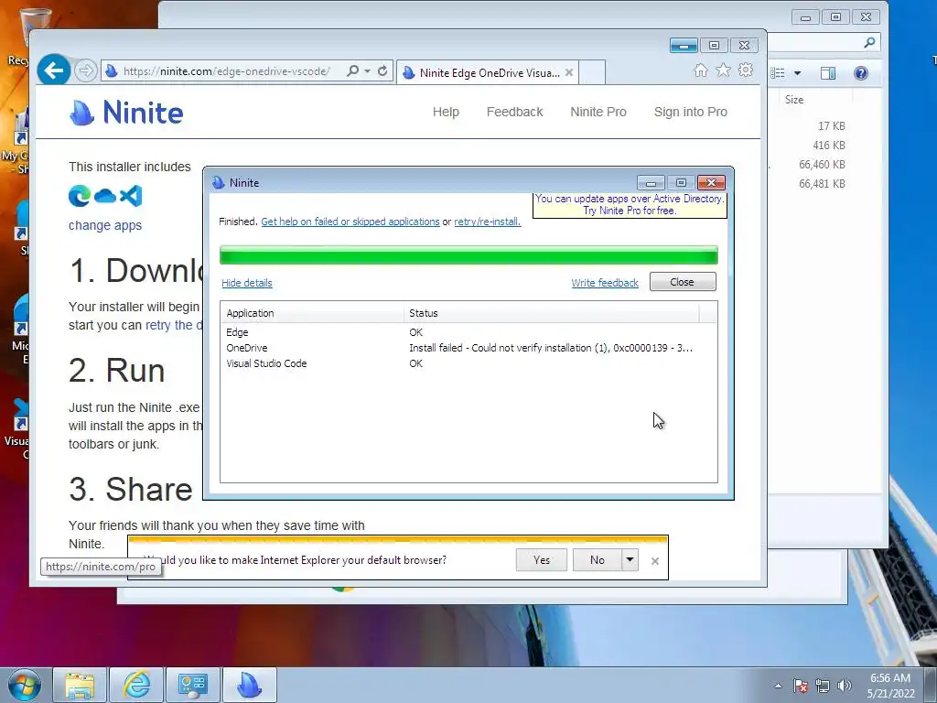Open a new blank browser tab
This screenshot has width=937, height=703.
(592, 72)
